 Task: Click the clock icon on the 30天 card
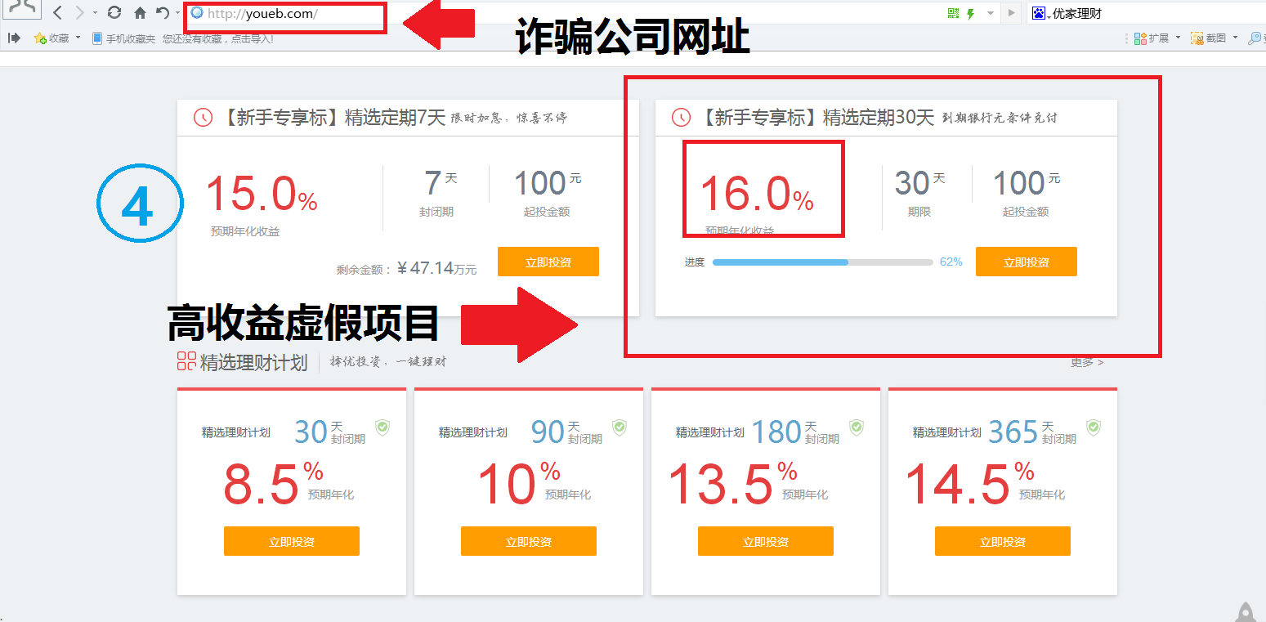pos(681,117)
